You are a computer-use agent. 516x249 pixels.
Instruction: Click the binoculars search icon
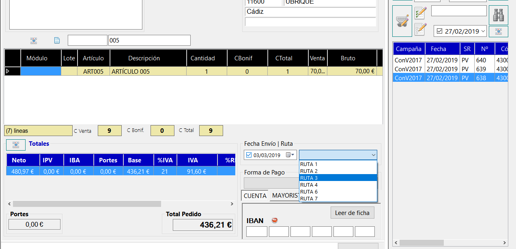pos(498,15)
